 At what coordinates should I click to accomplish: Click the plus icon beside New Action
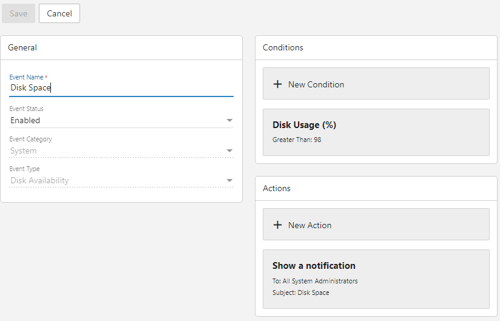277,225
